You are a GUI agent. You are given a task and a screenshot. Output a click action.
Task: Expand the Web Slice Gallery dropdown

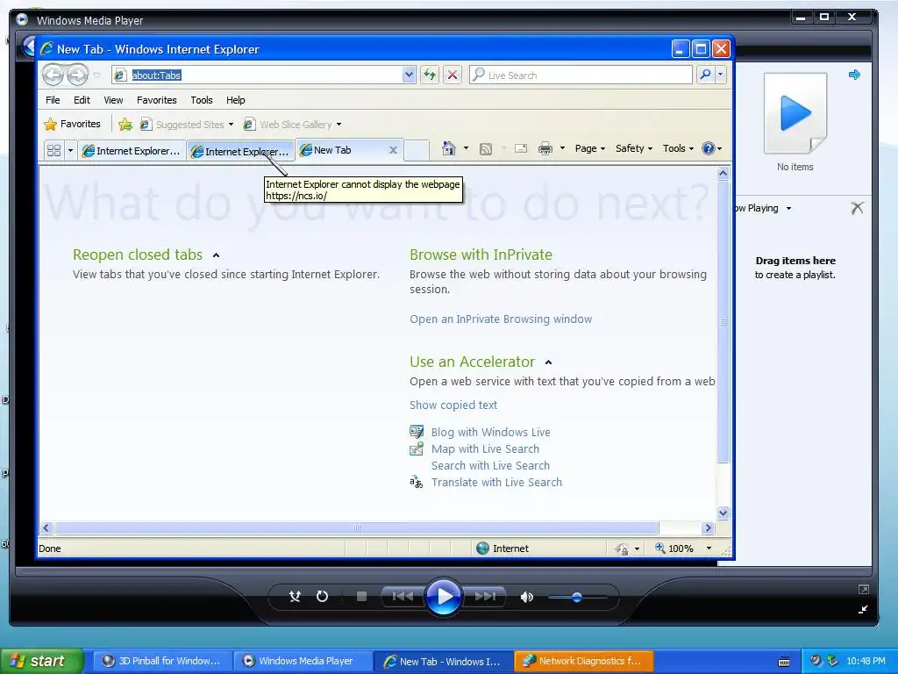pos(339,125)
